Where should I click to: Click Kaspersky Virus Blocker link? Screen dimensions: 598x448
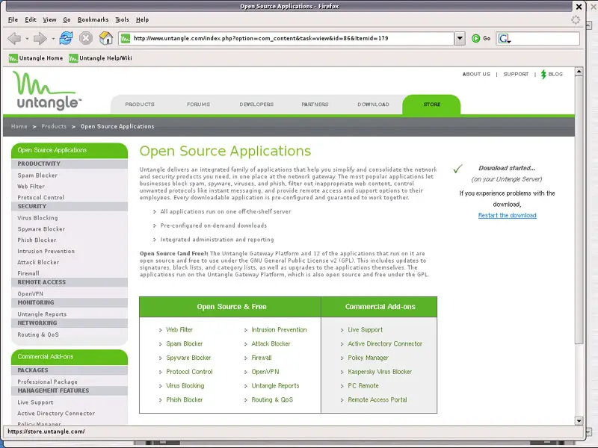pos(380,372)
